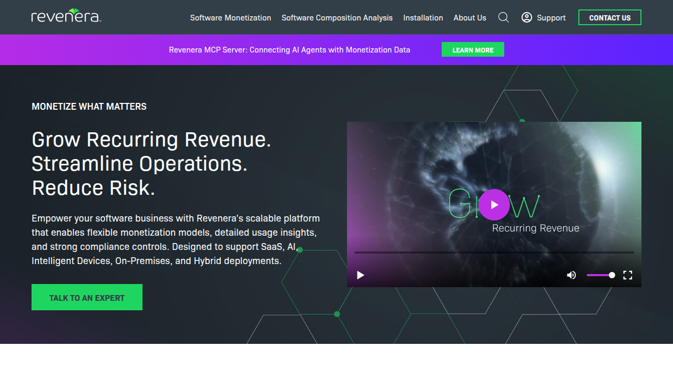Open the Installation menu
The image size is (673, 378).
(423, 17)
